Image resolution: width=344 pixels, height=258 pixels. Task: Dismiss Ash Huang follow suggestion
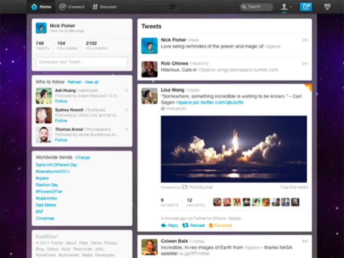click(126, 90)
